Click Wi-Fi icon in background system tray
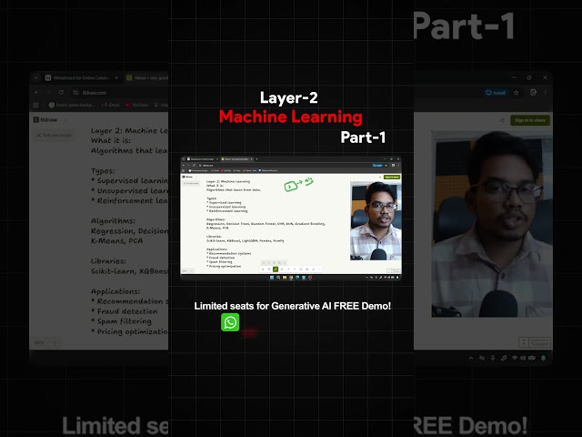 (514, 358)
